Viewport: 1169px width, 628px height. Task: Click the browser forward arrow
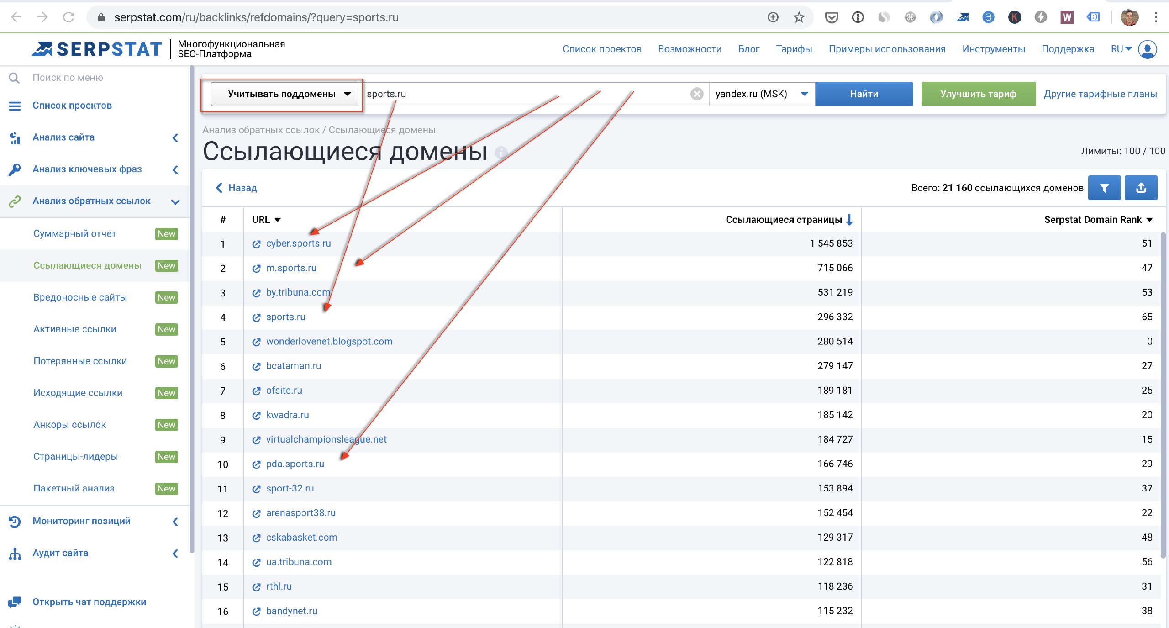point(42,17)
